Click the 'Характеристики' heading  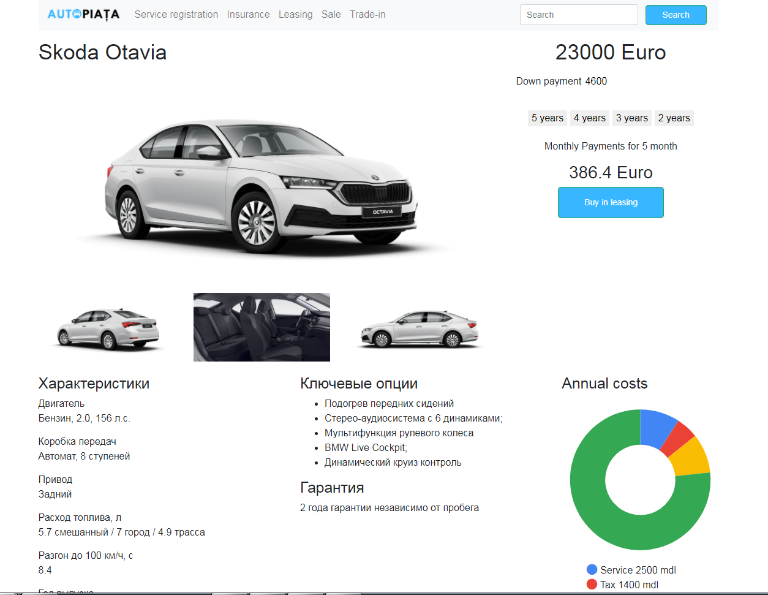pos(94,384)
